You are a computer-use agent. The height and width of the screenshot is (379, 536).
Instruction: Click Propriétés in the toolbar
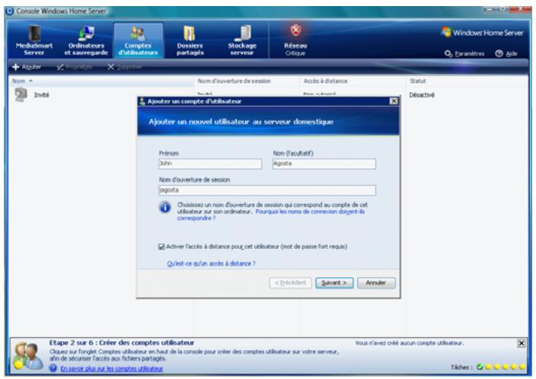[x=74, y=67]
